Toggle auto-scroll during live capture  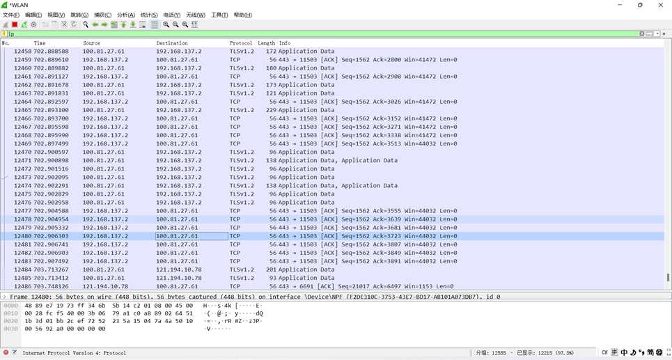coord(142,24)
